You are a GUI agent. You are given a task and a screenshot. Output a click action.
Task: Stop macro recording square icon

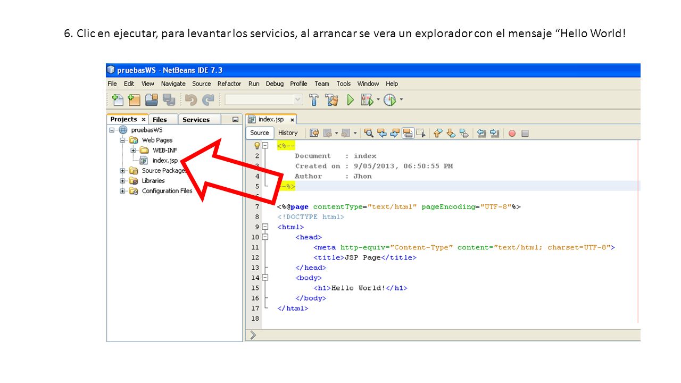[x=525, y=134]
